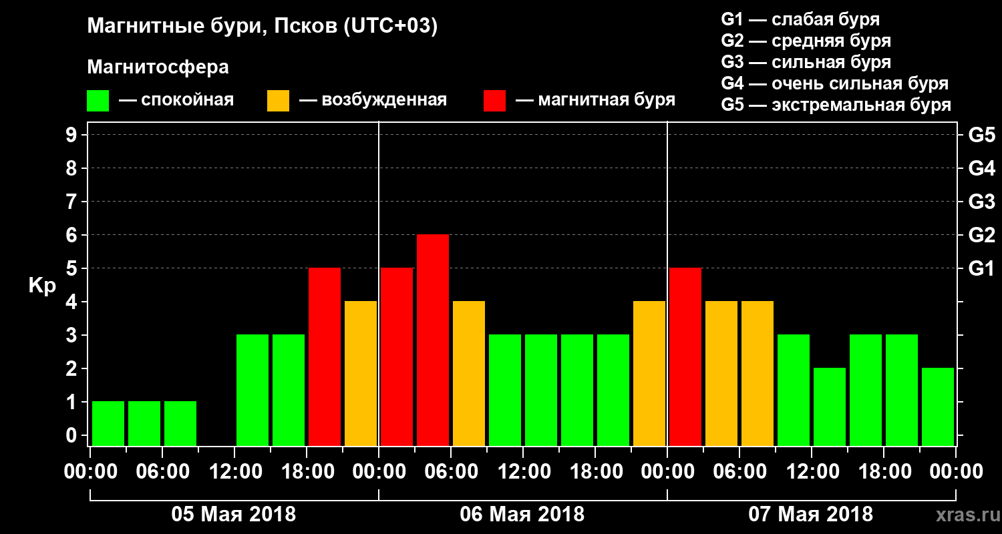Click 'G1 — слабая буря' description line

click(x=800, y=19)
